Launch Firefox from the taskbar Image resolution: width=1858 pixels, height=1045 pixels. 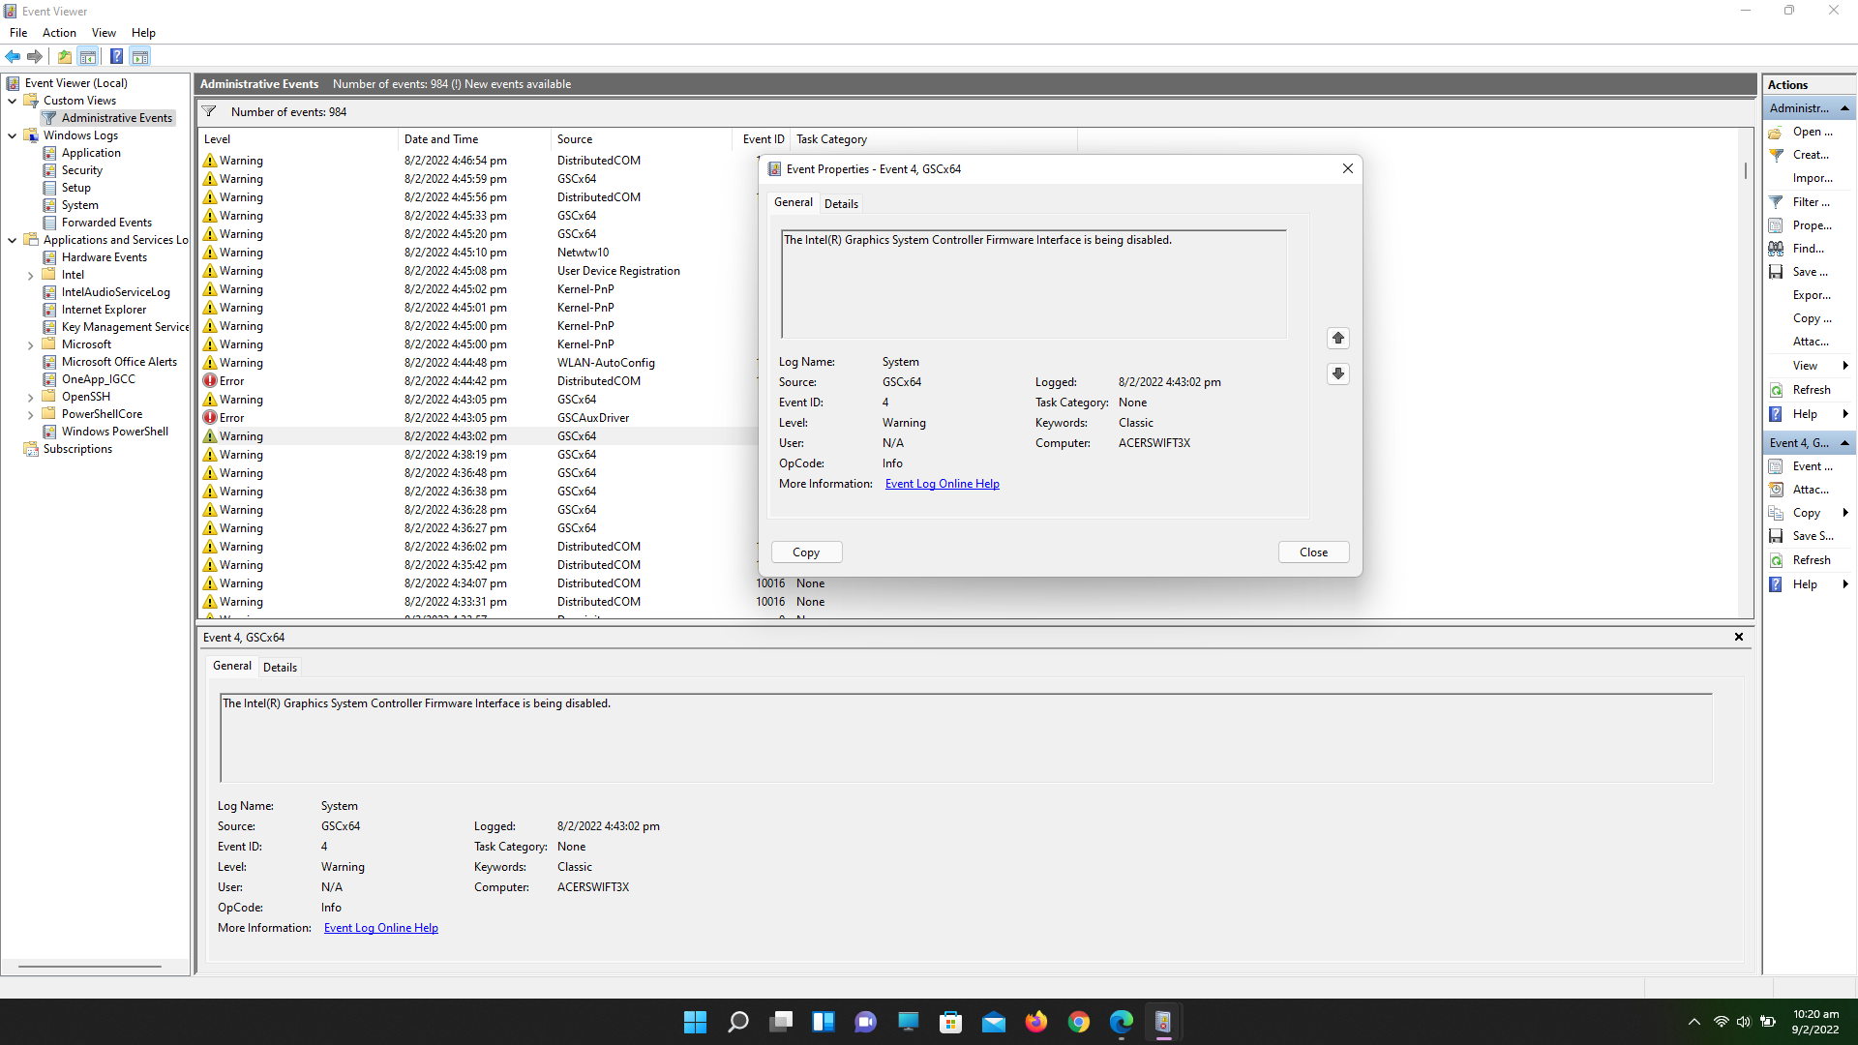[1036, 1022]
